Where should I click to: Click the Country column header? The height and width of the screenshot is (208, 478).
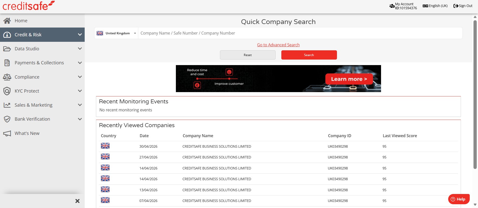pyautogui.click(x=108, y=136)
